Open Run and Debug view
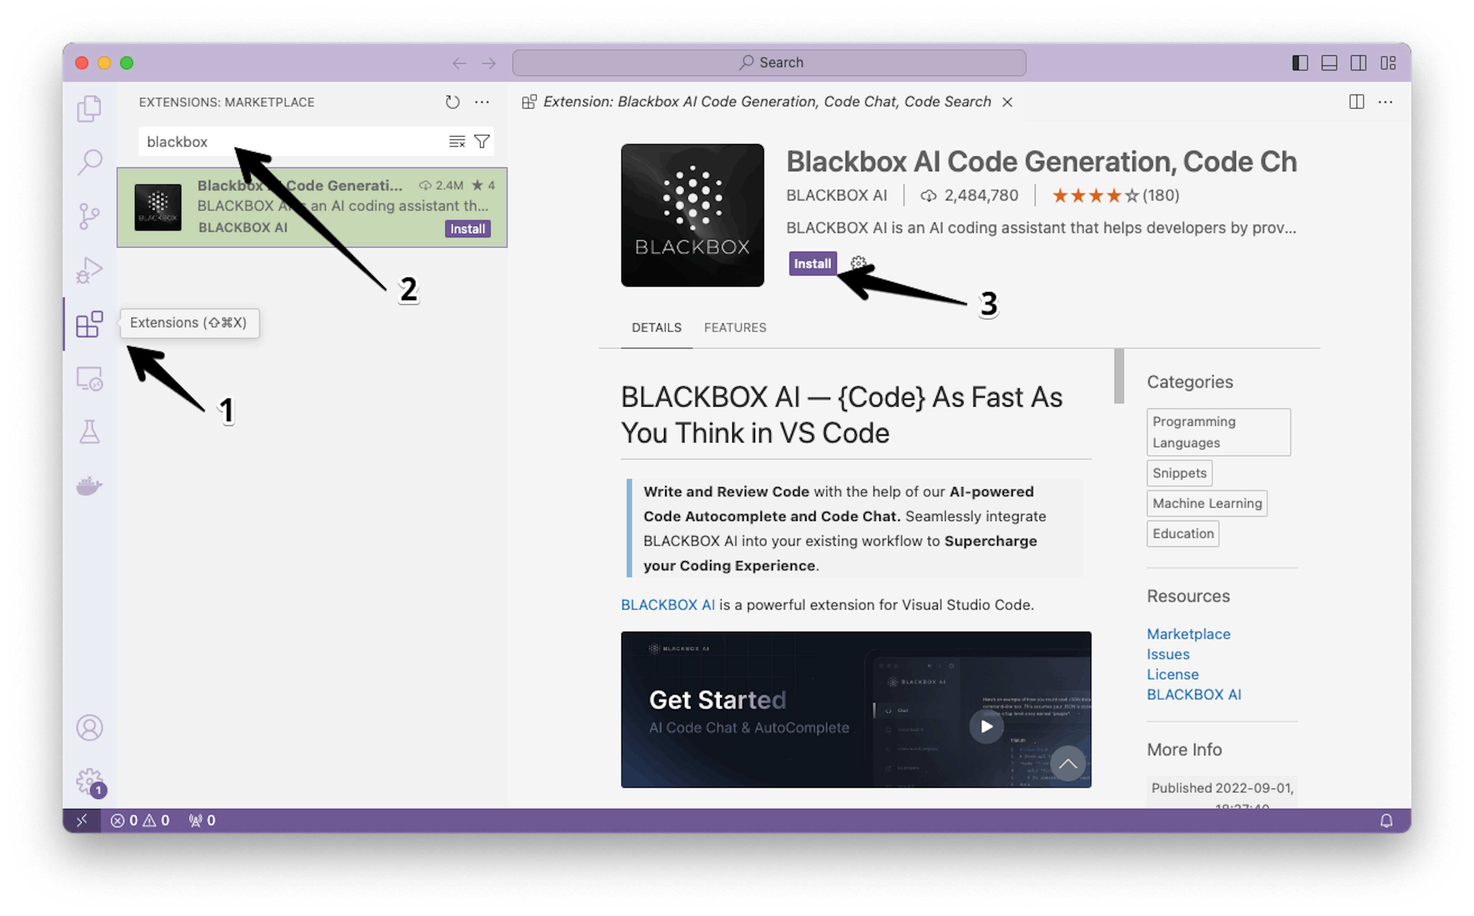The width and height of the screenshot is (1474, 916). click(x=89, y=270)
